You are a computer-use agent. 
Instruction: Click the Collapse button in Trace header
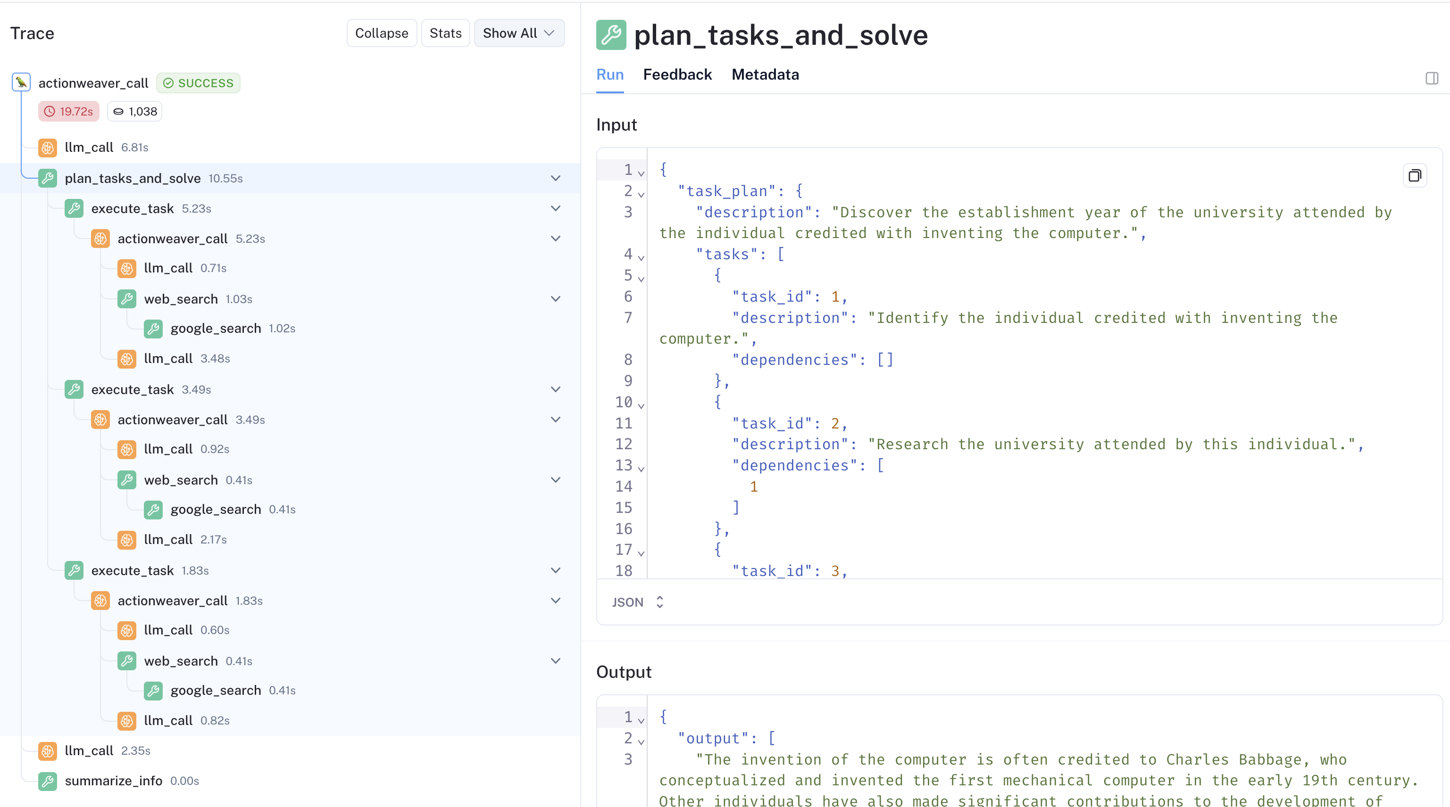pyautogui.click(x=382, y=33)
